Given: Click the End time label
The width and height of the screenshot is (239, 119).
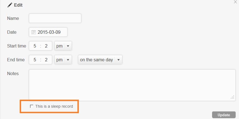Looking at the screenshot, I should [16, 60].
